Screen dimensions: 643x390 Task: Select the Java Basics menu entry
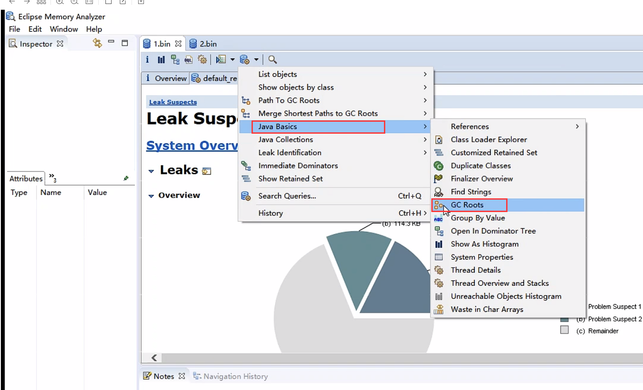click(335, 127)
